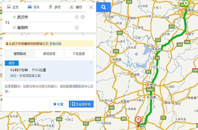The height and width of the screenshot is (130, 198).
Task: Select 不走高速 route option
Action: [x=79, y=54]
